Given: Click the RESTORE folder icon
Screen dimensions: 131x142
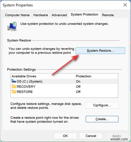Looking at the screenshot, I should point(14,92).
